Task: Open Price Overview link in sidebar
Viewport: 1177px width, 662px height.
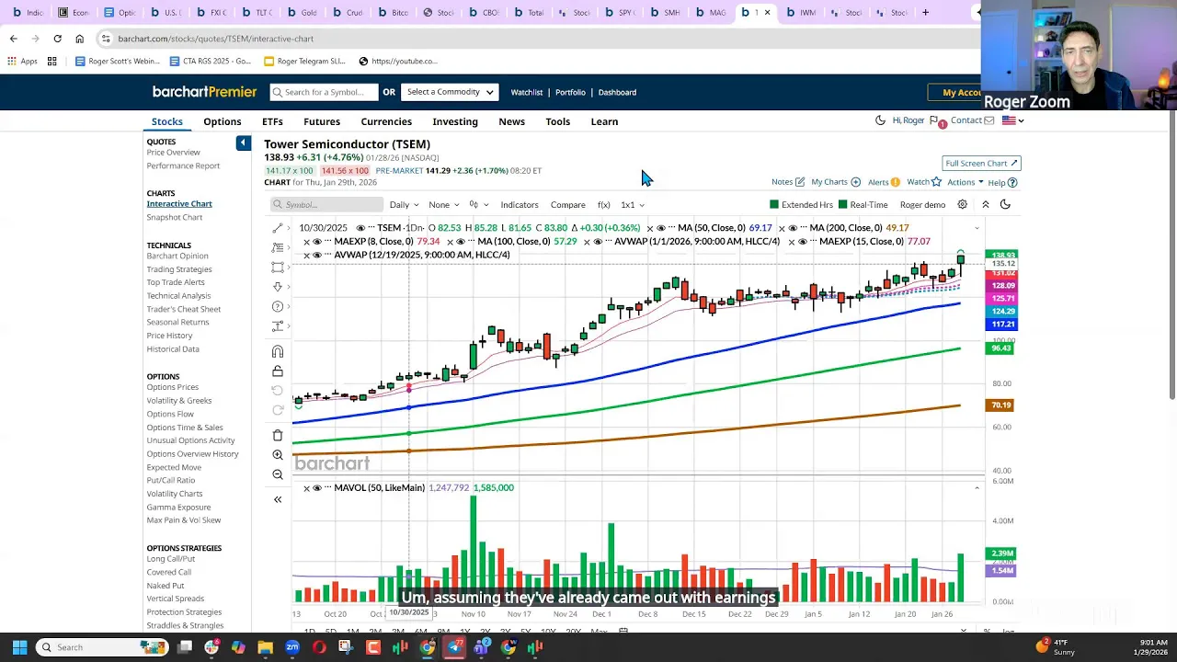Action: (173, 153)
